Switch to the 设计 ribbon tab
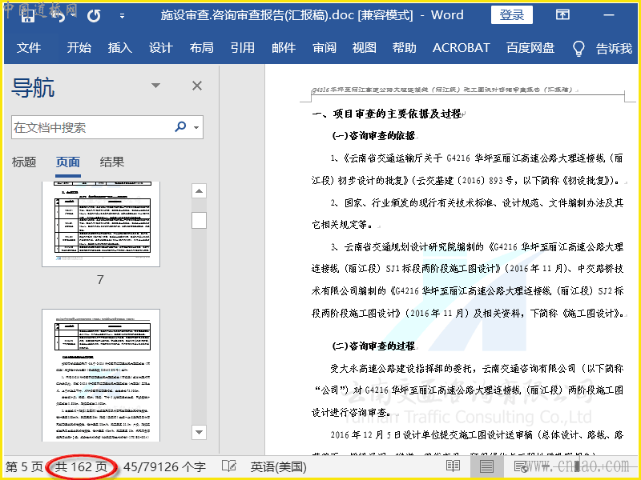641x480 pixels. (x=161, y=48)
